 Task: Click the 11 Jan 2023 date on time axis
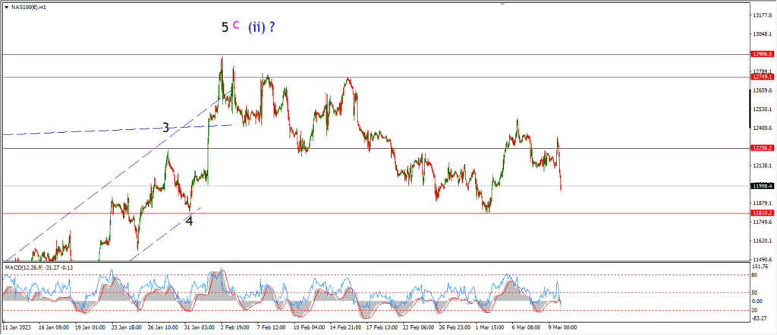click(15, 327)
